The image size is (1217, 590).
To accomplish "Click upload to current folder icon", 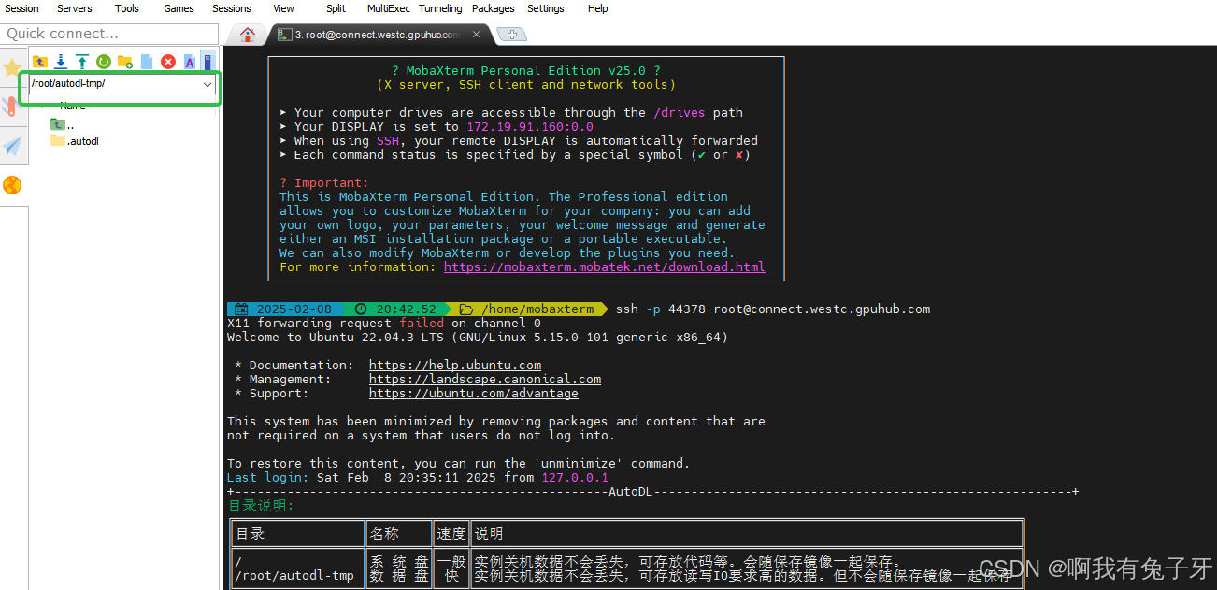I will [x=82, y=62].
